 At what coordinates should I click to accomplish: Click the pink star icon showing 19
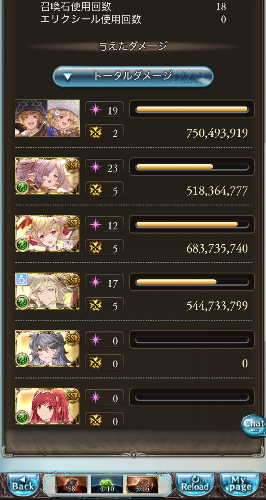tap(95, 110)
